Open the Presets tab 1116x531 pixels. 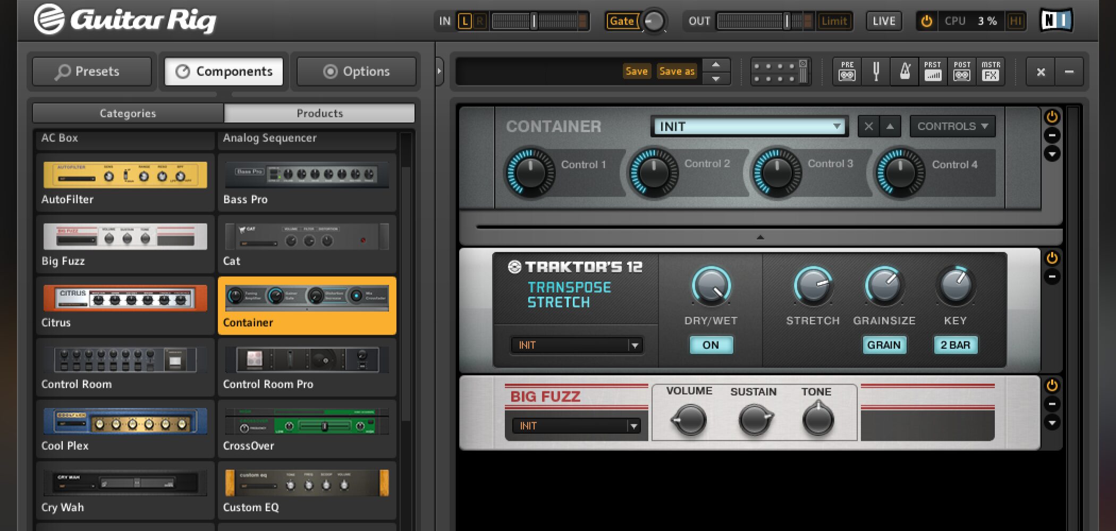pyautogui.click(x=92, y=72)
